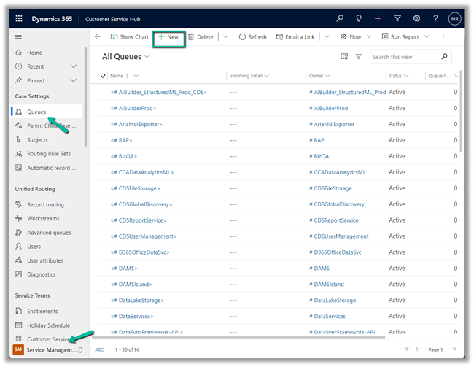
Task: Select Routing Rule Sets in sidebar
Action: pos(48,154)
